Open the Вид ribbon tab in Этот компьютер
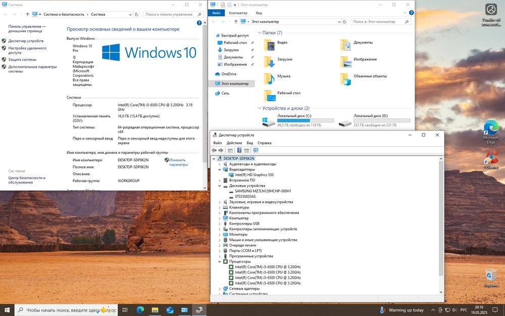 [x=259, y=13]
